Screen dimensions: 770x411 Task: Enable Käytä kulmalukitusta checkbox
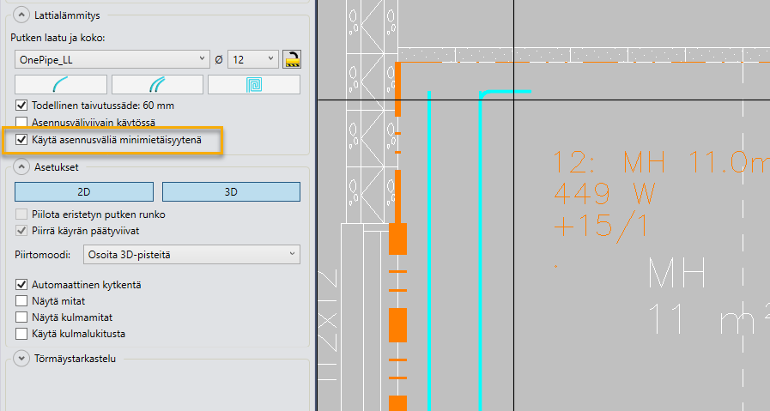[x=21, y=333]
